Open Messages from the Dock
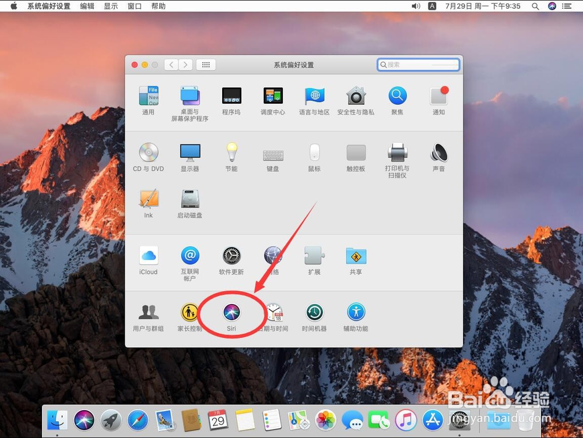 pyautogui.click(x=352, y=420)
